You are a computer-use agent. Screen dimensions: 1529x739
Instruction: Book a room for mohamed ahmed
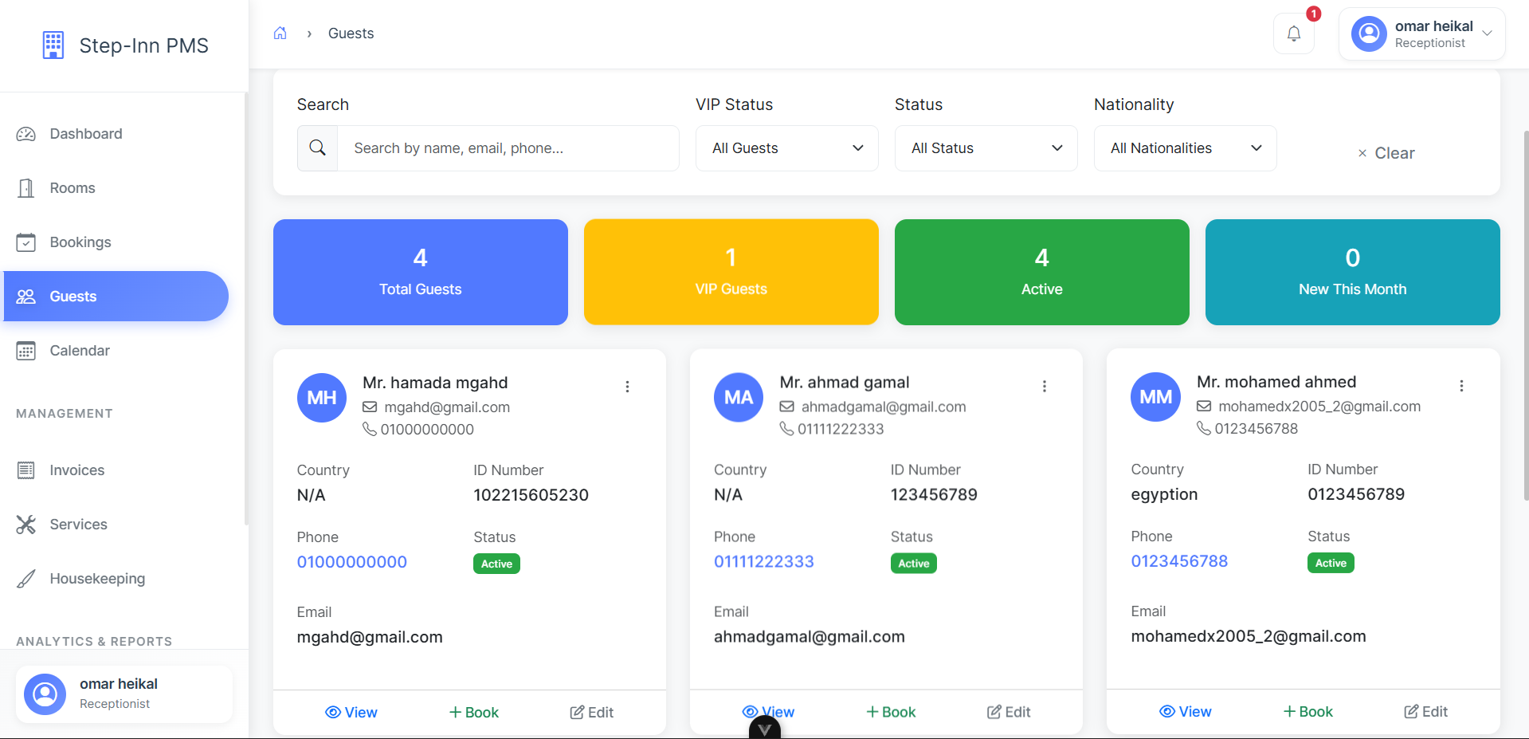tap(1307, 712)
